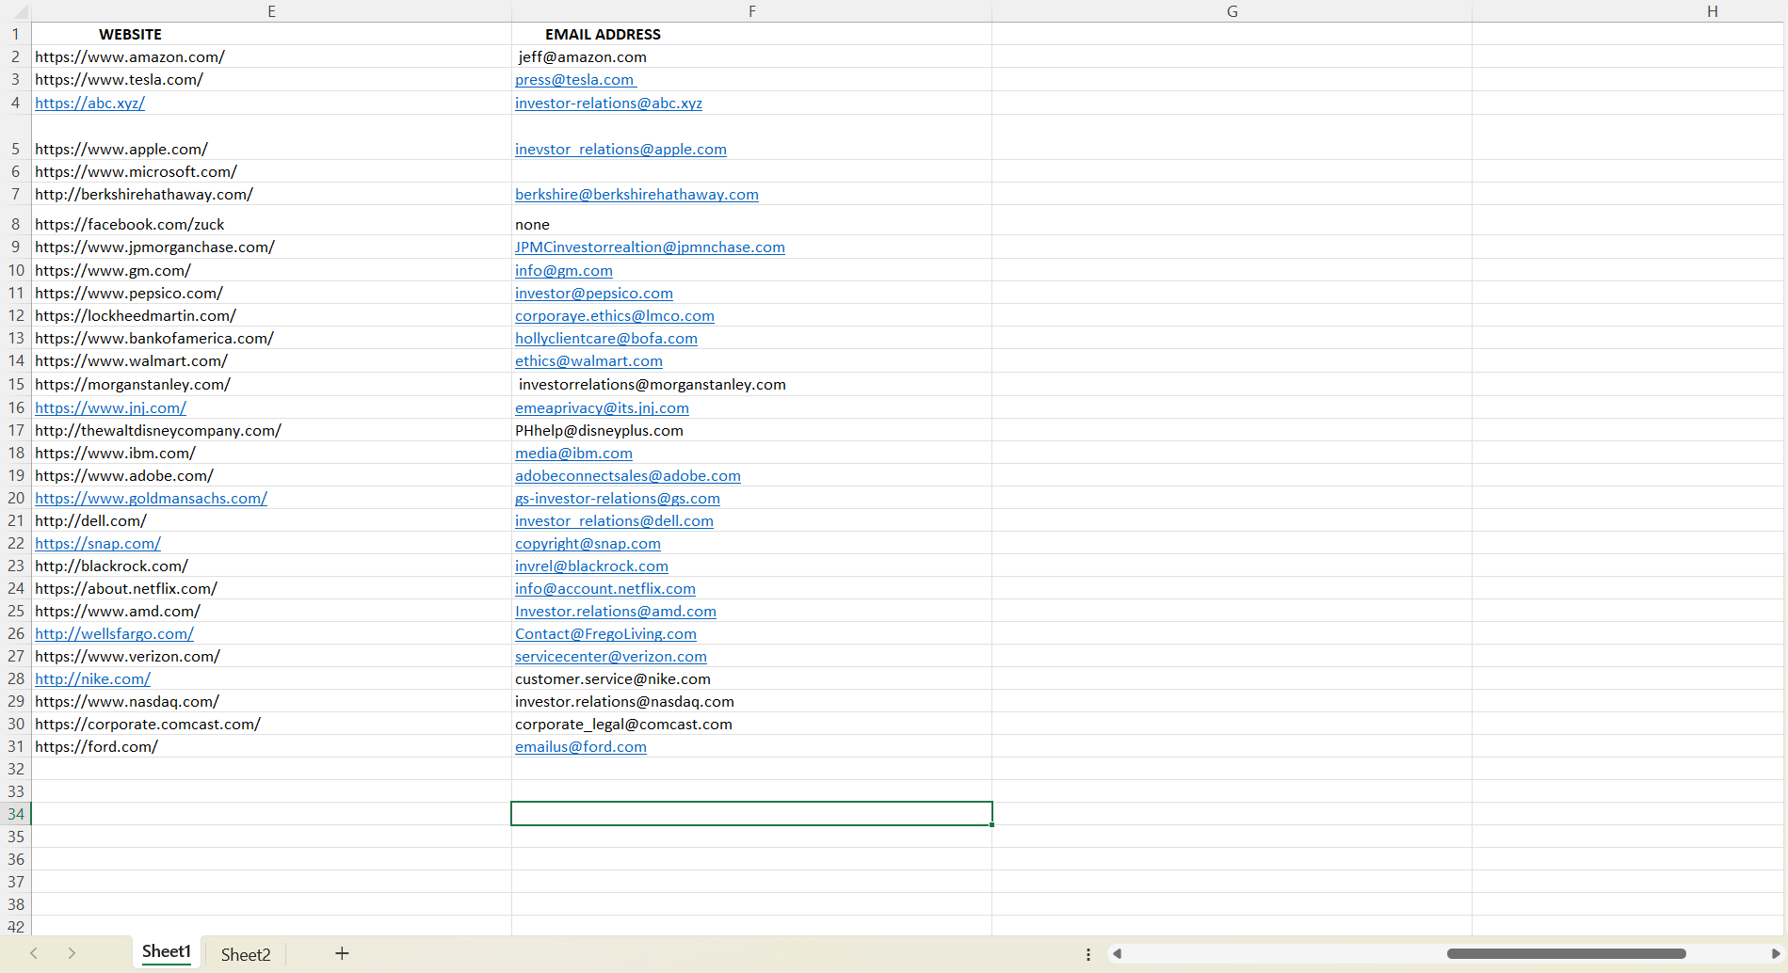This screenshot has height=973, width=1788.
Task: Click the emailus@ford.com email link
Action: [580, 747]
